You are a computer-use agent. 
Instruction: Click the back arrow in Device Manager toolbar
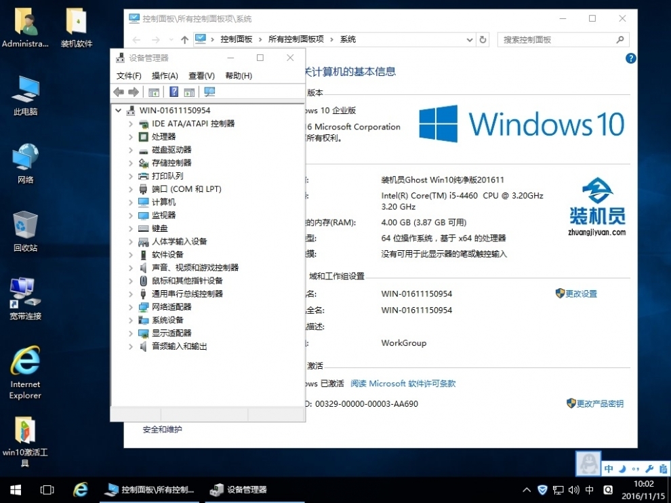(119, 92)
